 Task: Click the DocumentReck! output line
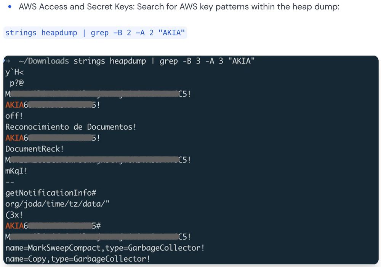35,149
